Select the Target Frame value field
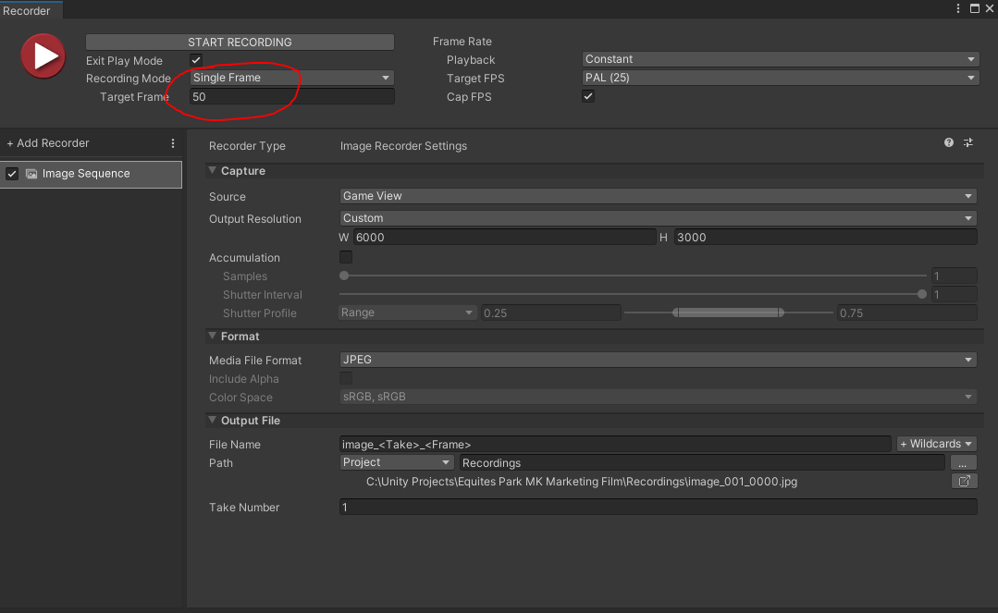 tap(291, 96)
